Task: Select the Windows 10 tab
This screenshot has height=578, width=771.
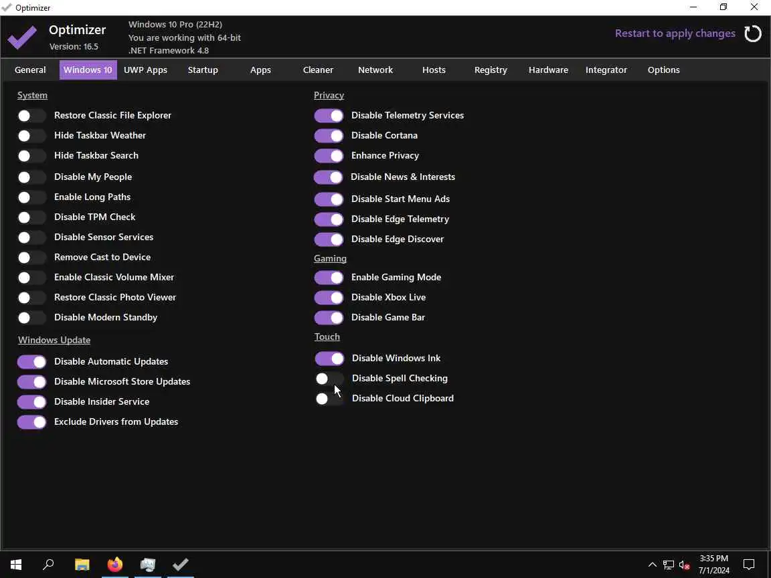Action: tap(88, 70)
